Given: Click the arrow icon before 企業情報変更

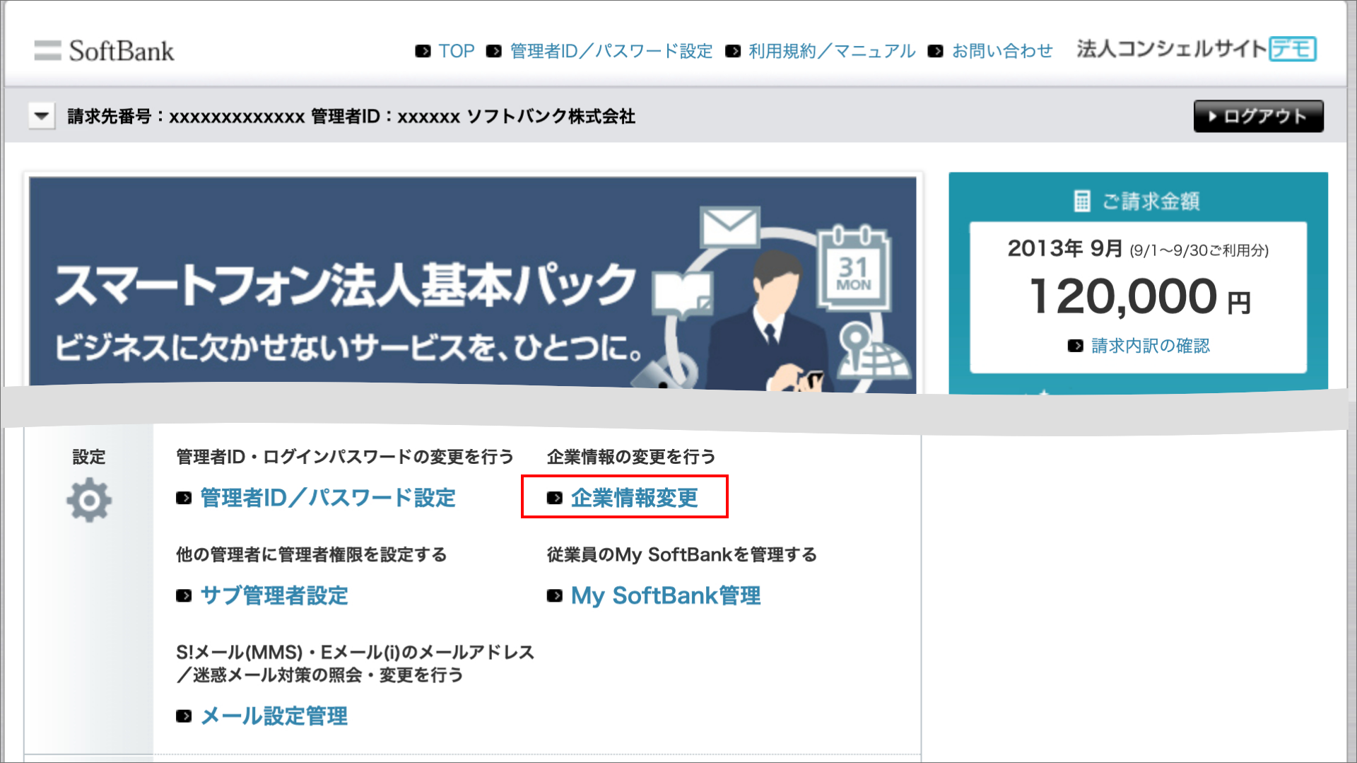Looking at the screenshot, I should click(x=555, y=499).
